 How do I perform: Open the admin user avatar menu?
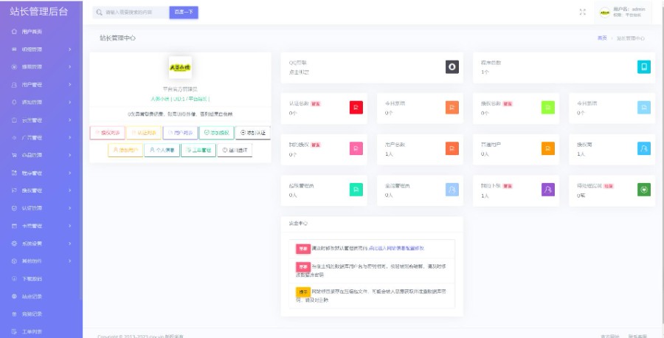click(x=605, y=13)
